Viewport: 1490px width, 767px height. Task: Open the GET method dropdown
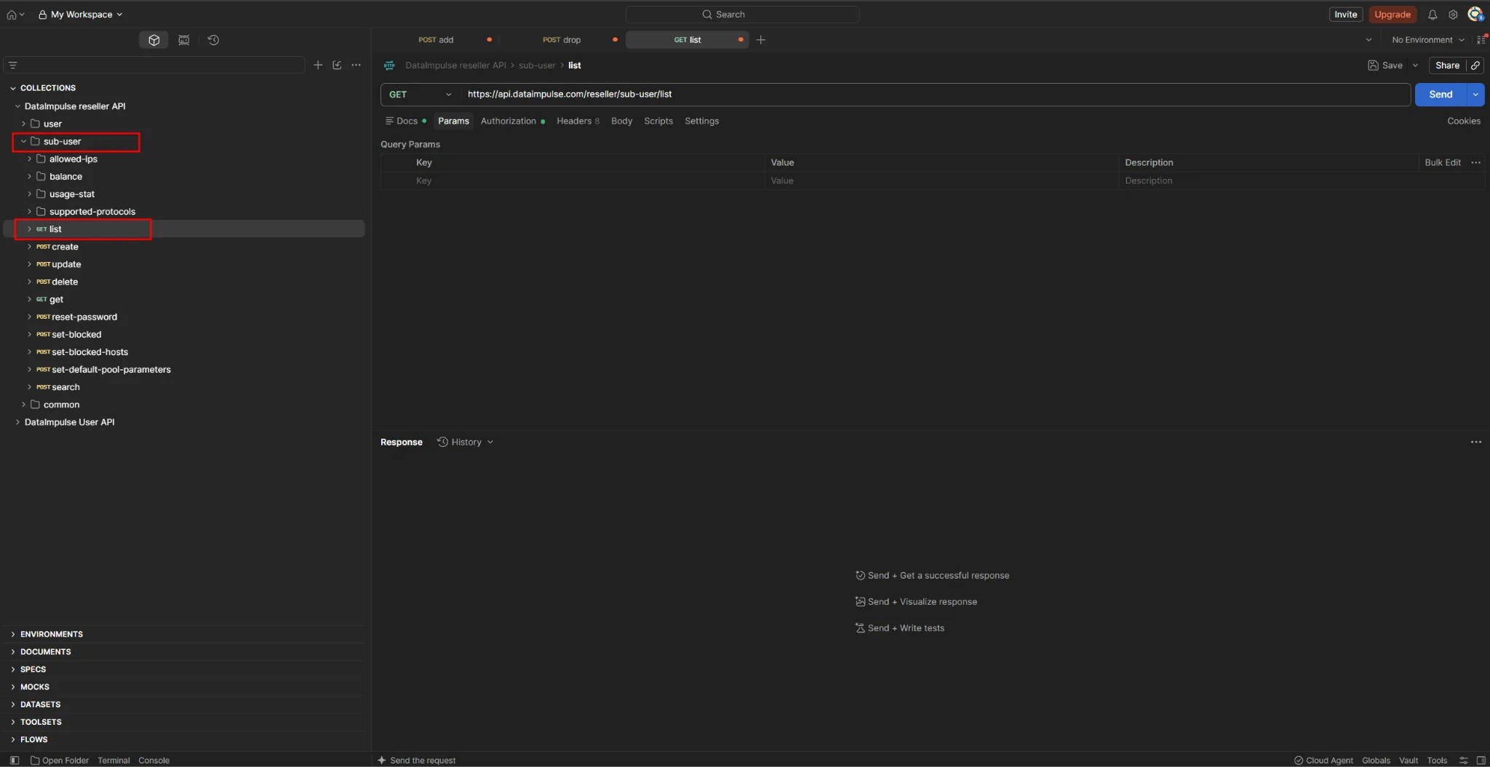pos(420,95)
